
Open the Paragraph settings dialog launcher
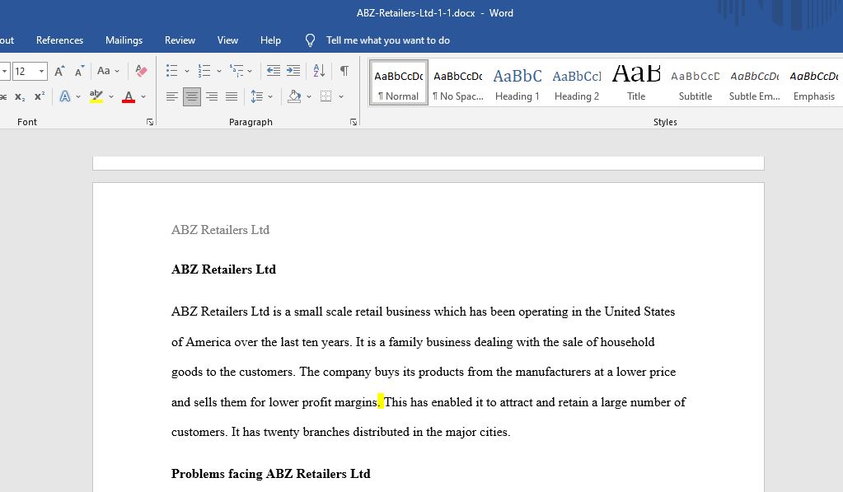[x=354, y=122]
